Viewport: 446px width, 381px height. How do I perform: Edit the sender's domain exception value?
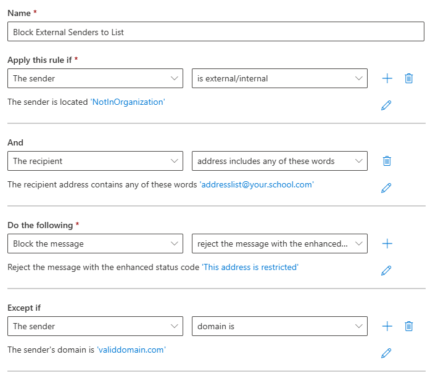[x=386, y=353]
